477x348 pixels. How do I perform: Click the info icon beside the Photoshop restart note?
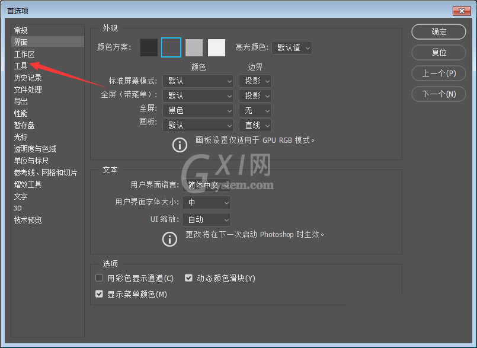pyautogui.click(x=169, y=239)
